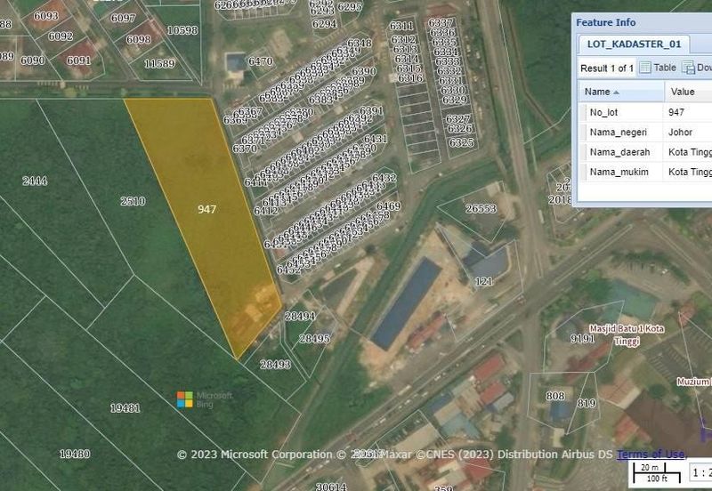Click the map scale bar
The height and width of the screenshot is (491, 712).
coord(657,473)
